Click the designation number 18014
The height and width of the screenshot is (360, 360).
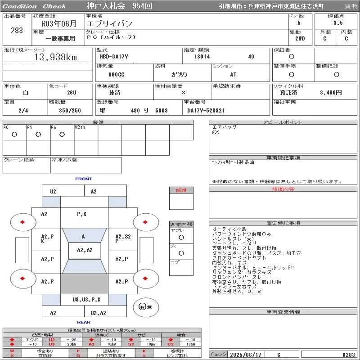[x=202, y=57]
